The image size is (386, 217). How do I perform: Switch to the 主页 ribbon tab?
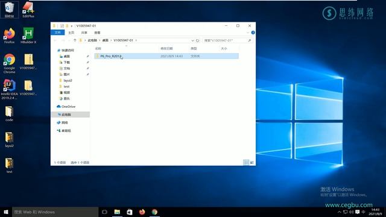71,33
